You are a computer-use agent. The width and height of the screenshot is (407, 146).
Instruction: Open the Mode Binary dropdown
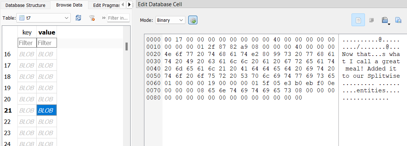point(170,20)
